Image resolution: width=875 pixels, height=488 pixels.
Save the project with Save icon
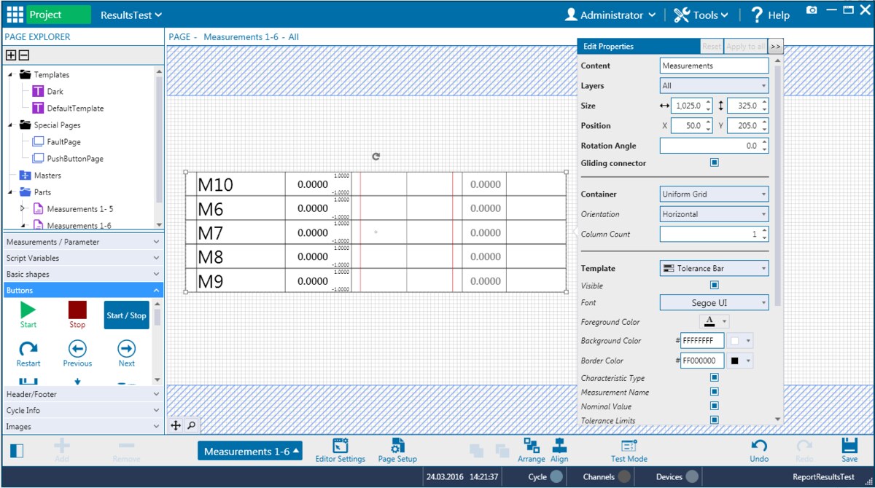(849, 446)
